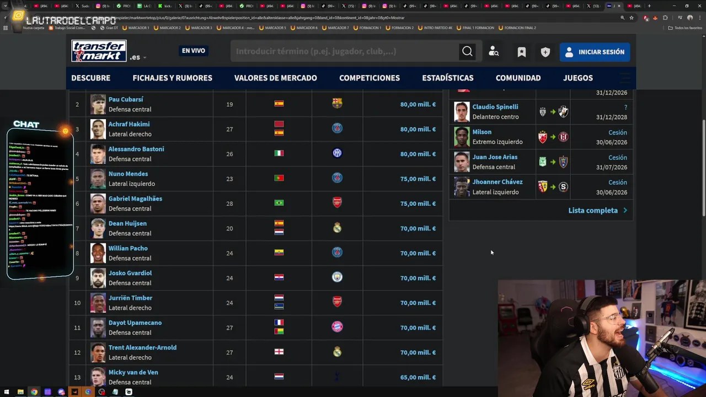Open the advanced person search icon
This screenshot has height=397, width=706.
point(494,52)
